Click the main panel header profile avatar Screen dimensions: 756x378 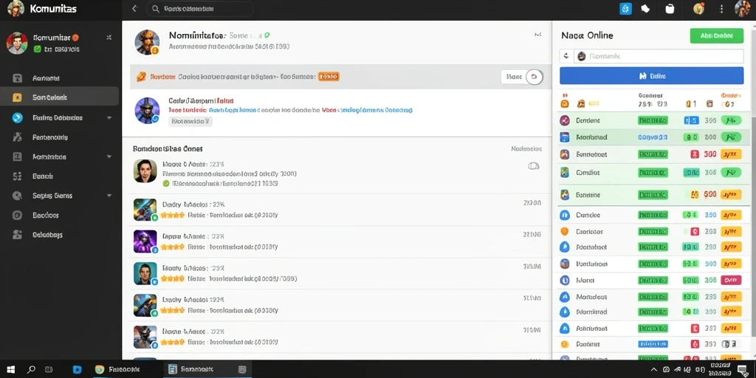(147, 41)
